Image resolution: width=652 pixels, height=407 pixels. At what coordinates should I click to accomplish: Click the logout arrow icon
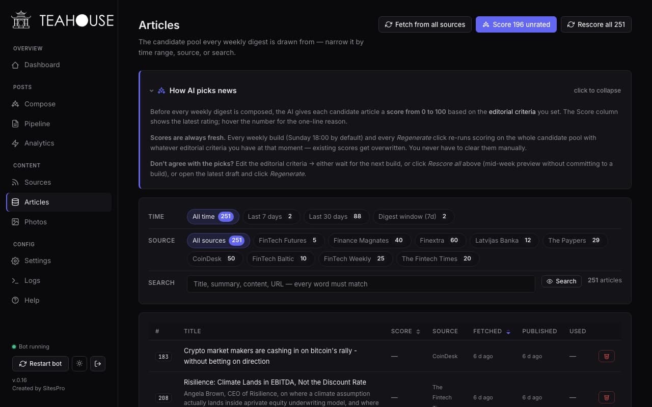coord(98,364)
